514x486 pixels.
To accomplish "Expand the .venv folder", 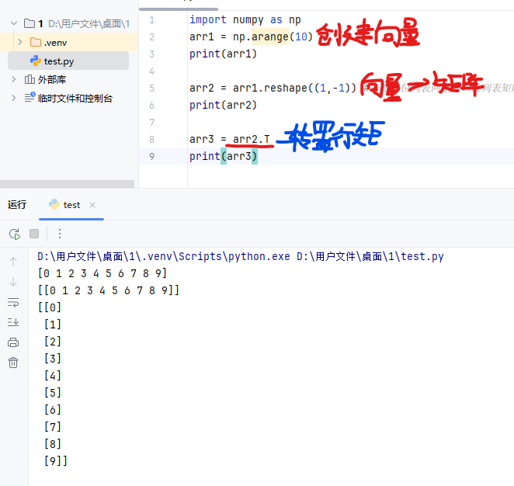I will (x=20, y=42).
